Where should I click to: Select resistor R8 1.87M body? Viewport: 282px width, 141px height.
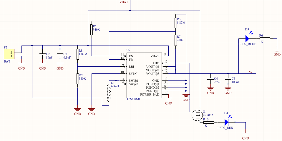click(x=77, y=54)
